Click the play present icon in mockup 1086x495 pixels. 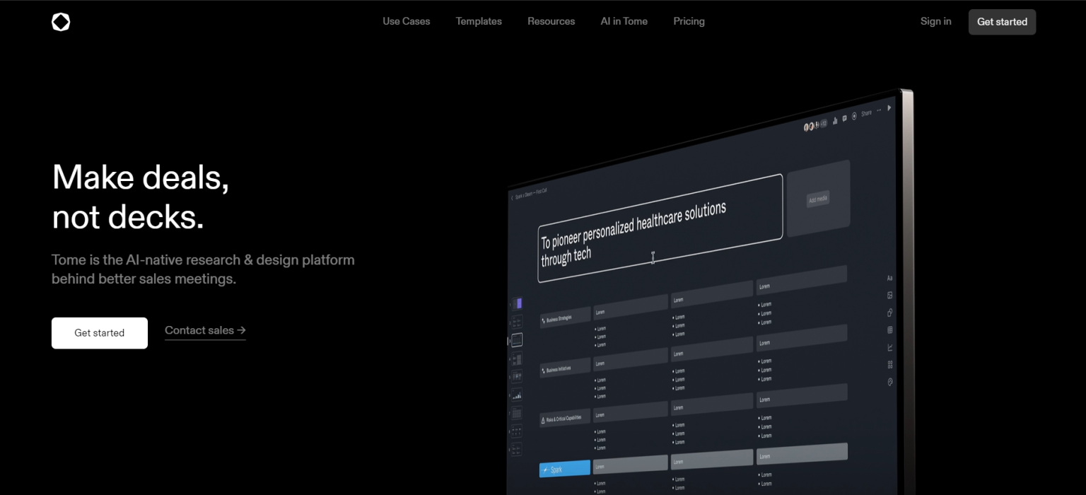point(889,107)
